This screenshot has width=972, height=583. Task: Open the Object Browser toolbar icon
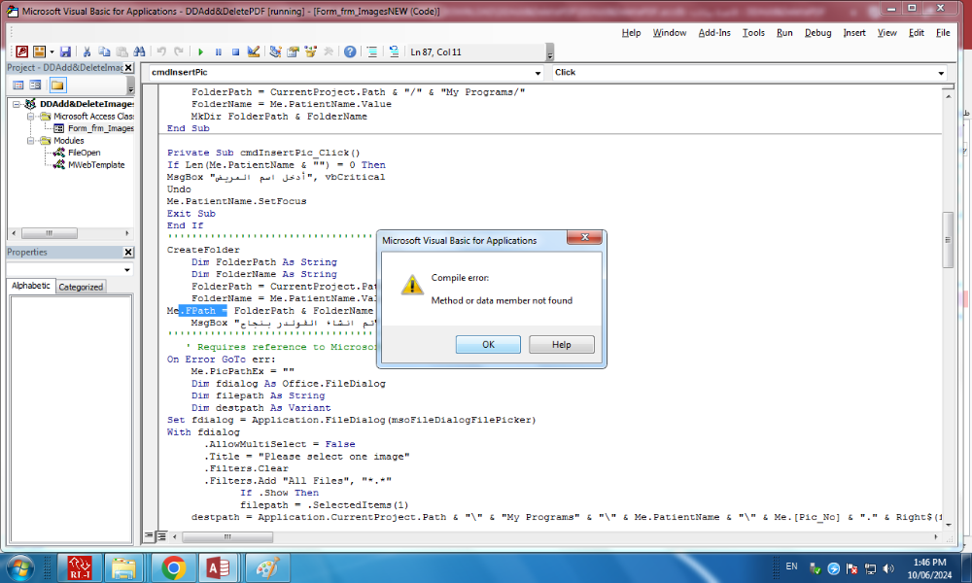click(x=311, y=52)
